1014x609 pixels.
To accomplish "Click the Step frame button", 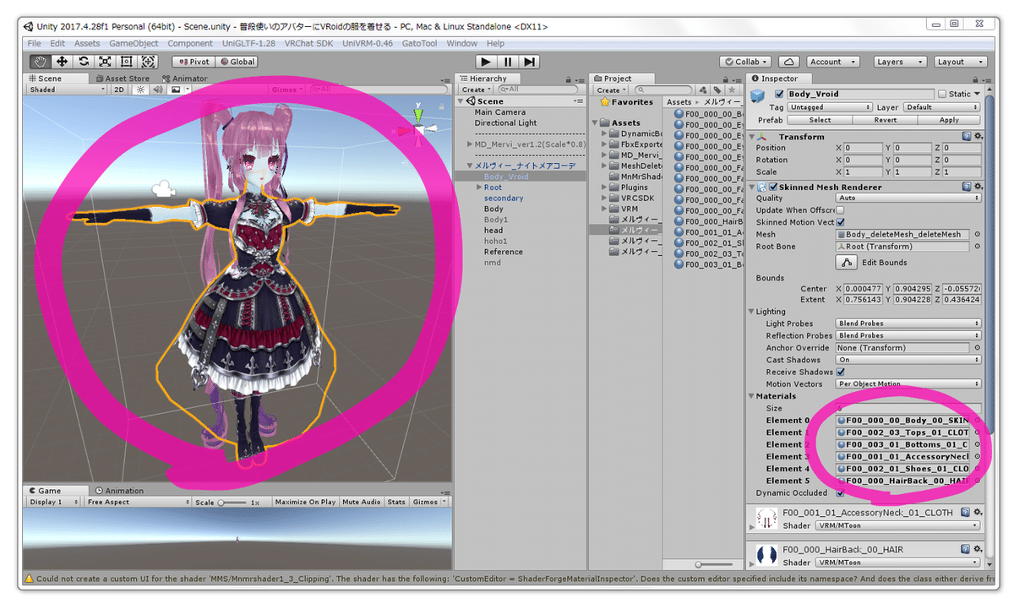I will point(529,62).
